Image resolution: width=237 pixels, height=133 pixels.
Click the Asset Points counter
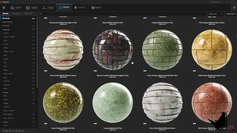(x=231, y=14)
